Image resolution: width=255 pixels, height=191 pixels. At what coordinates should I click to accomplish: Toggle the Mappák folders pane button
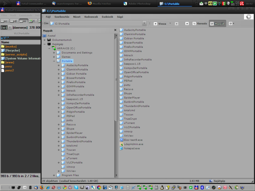(217, 24)
